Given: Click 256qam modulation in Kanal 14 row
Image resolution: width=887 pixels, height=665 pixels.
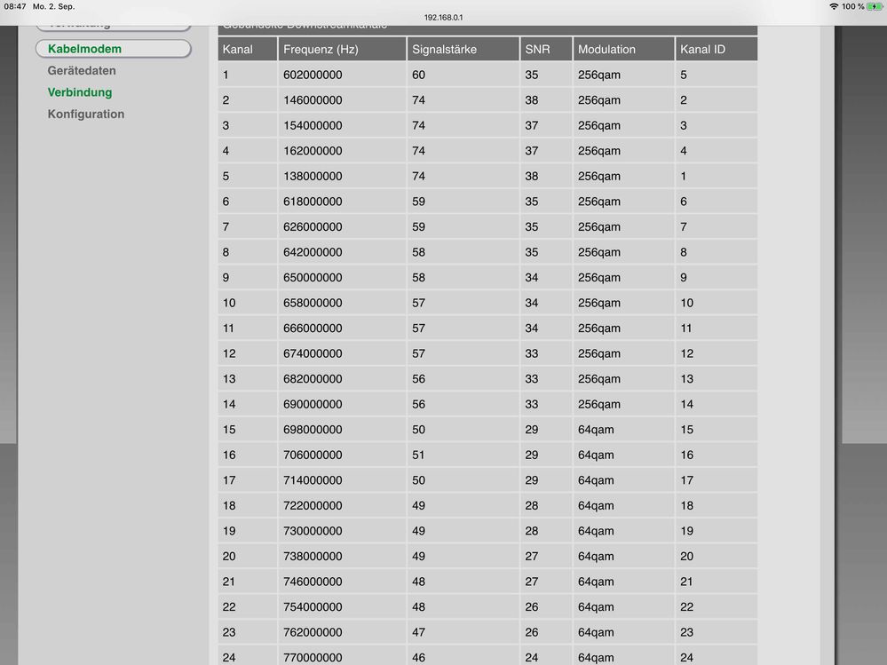Looking at the screenshot, I should (623, 404).
